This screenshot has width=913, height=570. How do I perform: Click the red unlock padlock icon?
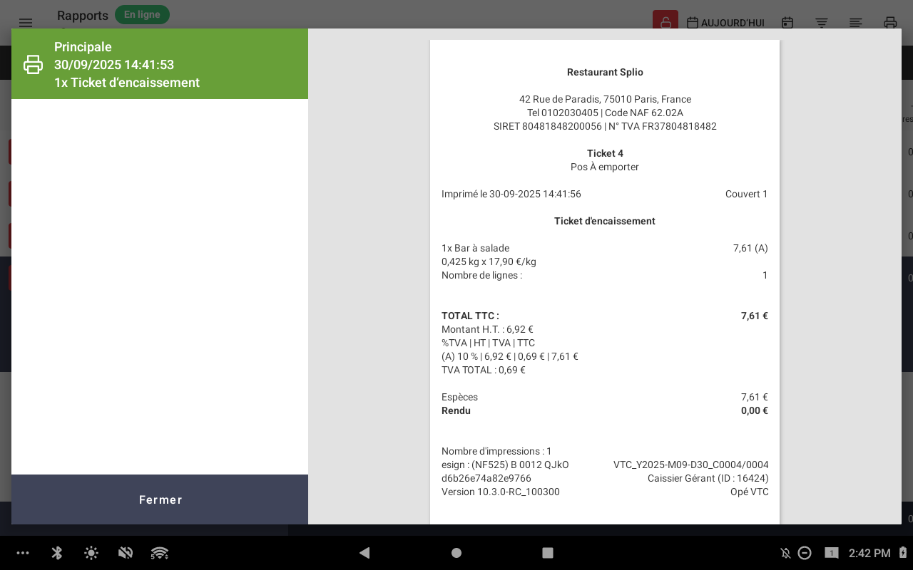[665, 22]
